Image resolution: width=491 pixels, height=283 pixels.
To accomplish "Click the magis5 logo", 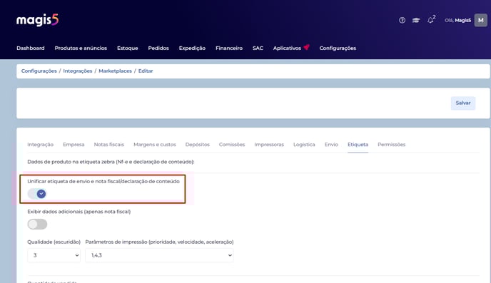I will click(x=38, y=20).
